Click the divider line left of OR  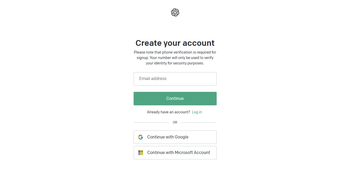(151, 122)
